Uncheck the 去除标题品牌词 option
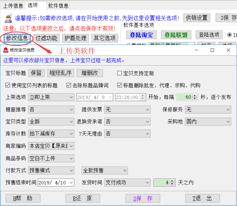This screenshot has height=206, width=237. (x=69, y=85)
